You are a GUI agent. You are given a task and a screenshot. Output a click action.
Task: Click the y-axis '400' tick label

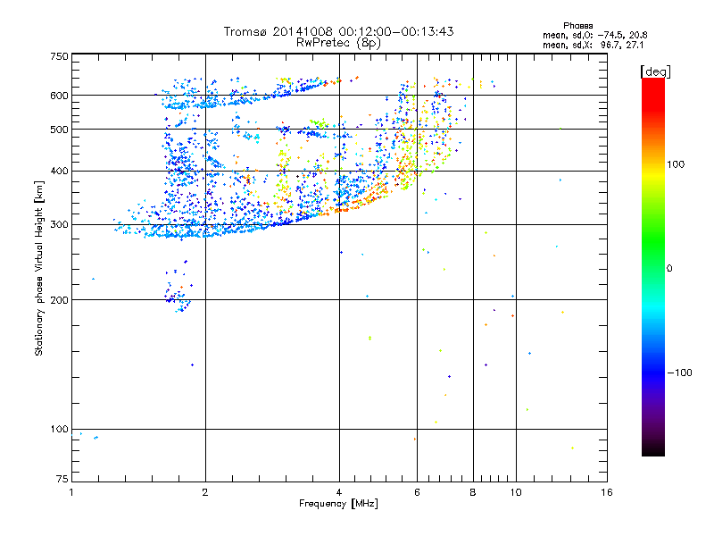59,171
